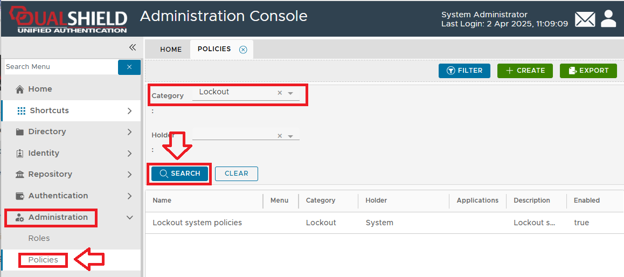Click the green CREATE button

[x=525, y=71]
